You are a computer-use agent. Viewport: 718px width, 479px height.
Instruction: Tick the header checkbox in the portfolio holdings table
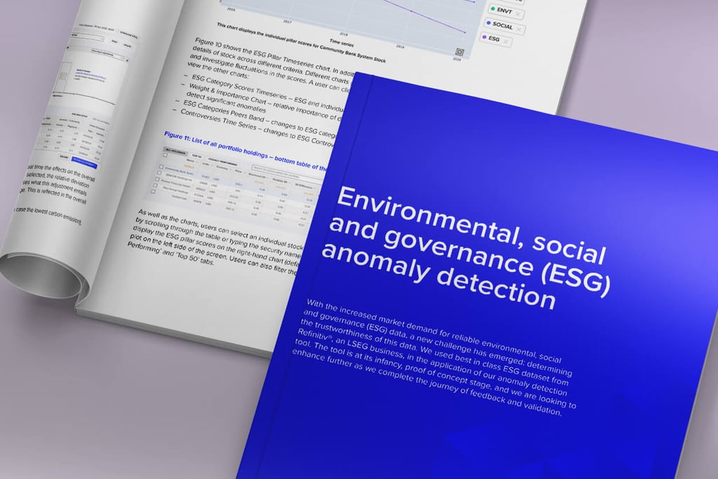(x=165, y=155)
